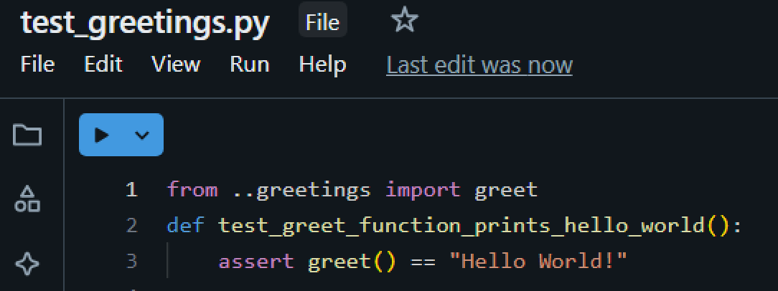Viewport: 778px width, 291px height.
Task: Star the test_greetings.py file
Action: point(404,21)
